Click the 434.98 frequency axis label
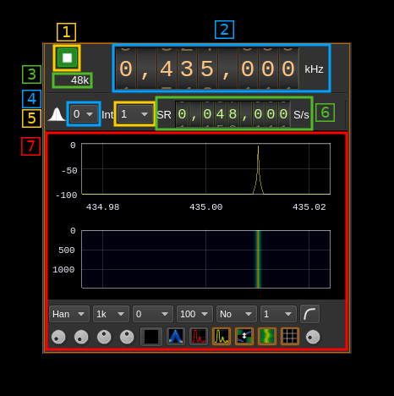 (x=102, y=207)
